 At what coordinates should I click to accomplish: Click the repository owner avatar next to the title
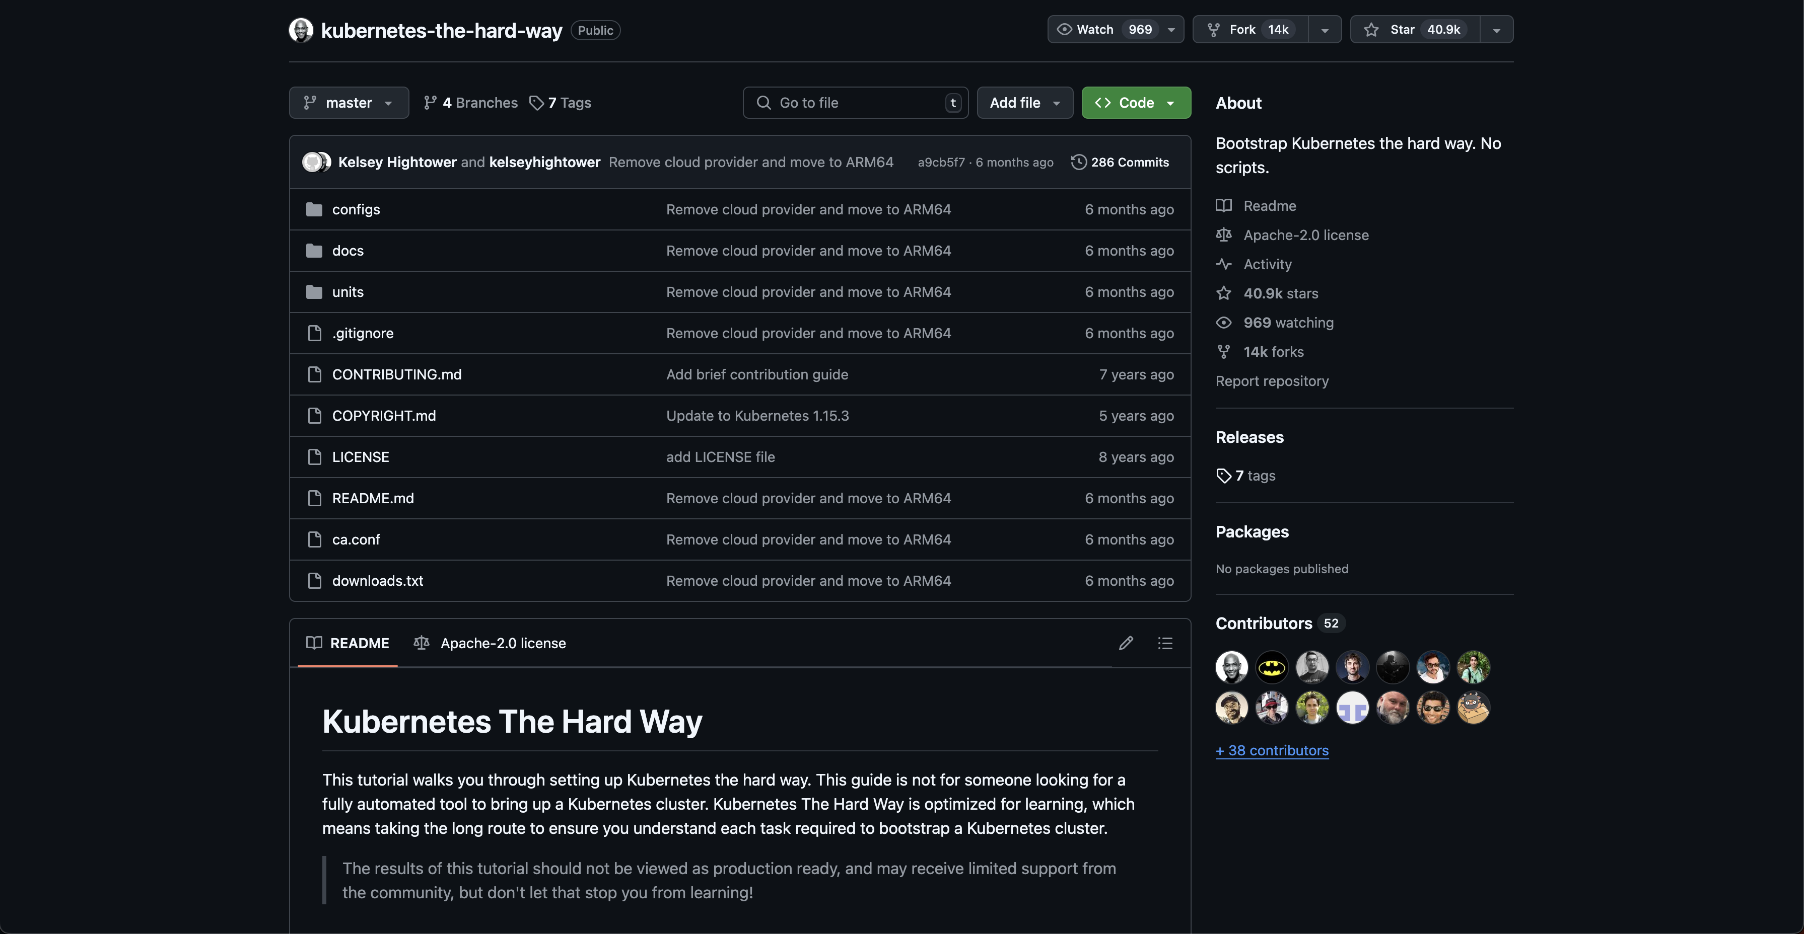[x=301, y=30]
